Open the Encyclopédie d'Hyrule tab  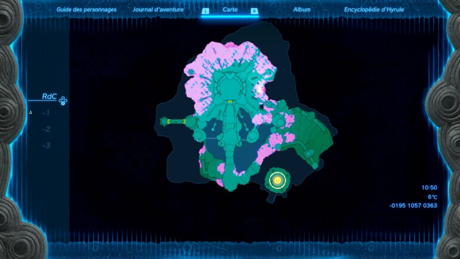(x=374, y=10)
